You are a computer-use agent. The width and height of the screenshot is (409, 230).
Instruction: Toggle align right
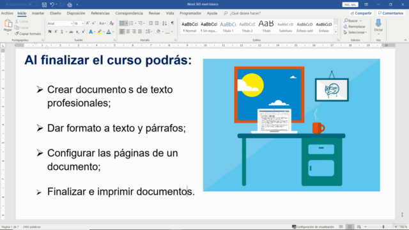pyautogui.click(x=134, y=31)
